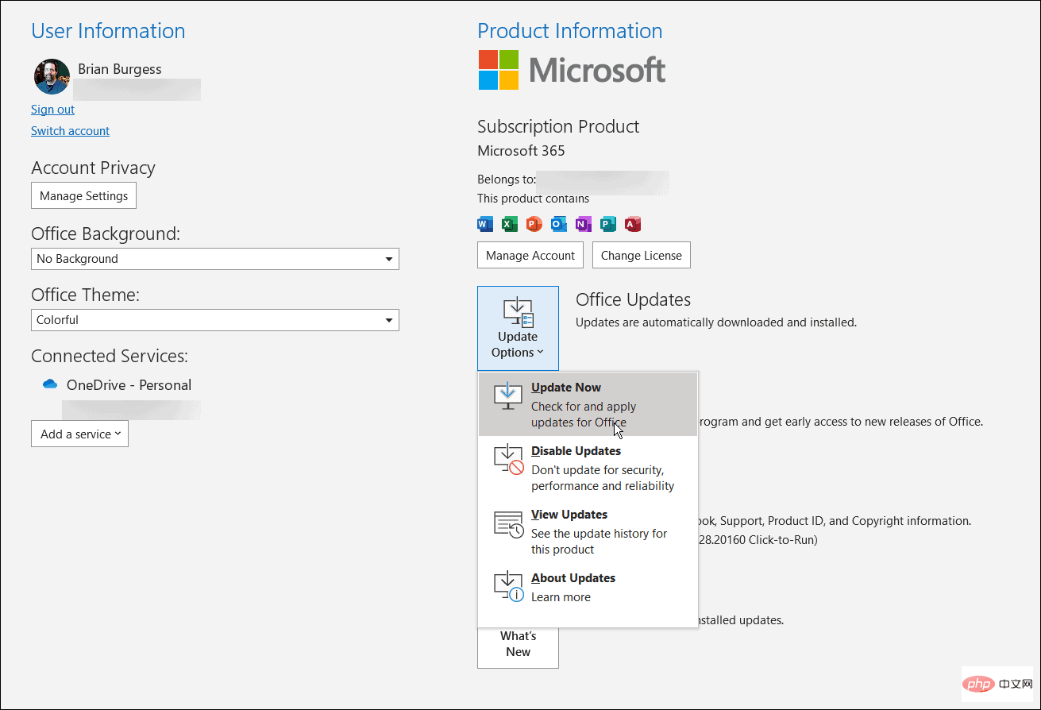Click the View Updates history icon

(x=508, y=524)
